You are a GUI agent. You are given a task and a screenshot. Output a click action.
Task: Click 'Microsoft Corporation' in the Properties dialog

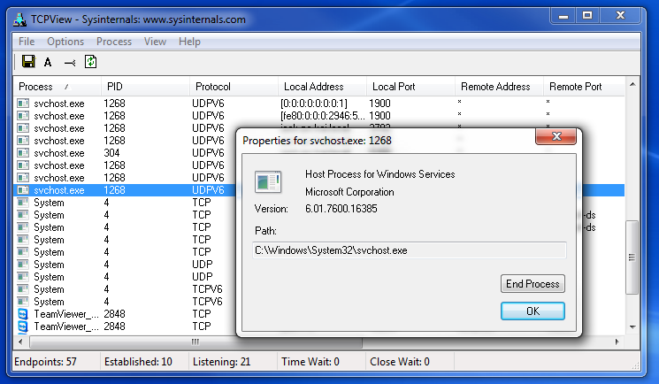click(x=349, y=192)
